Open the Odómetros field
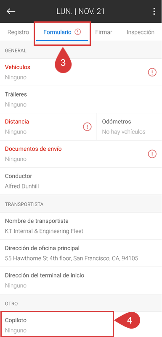Image resolution: width=162 pixels, height=337 pixels. point(130,127)
